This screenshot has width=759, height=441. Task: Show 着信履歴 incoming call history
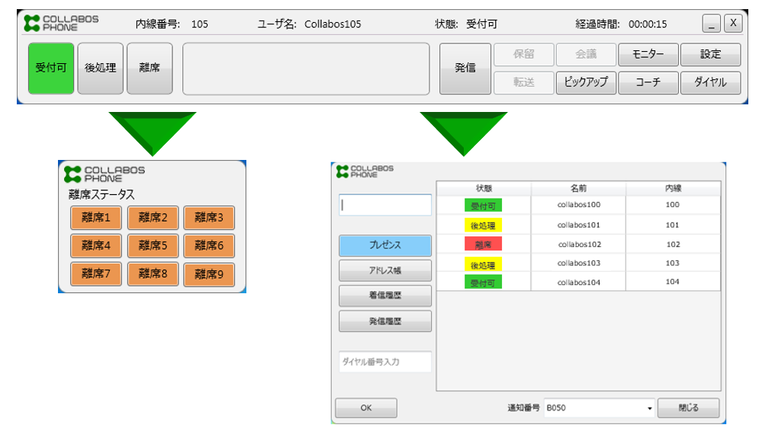385,296
